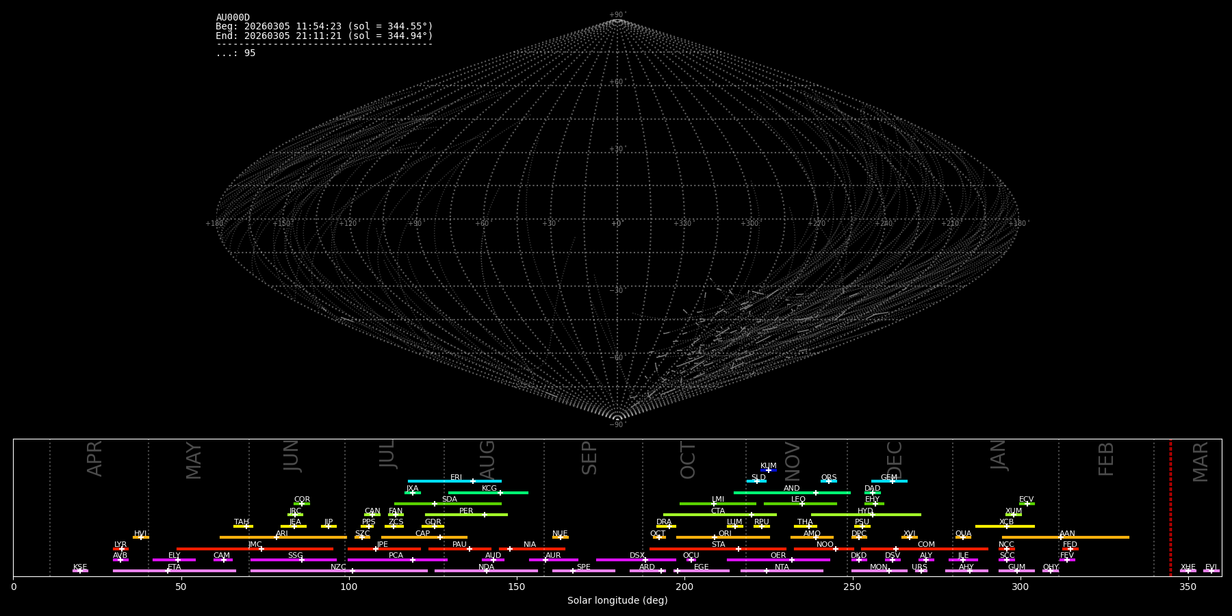Click the ETA shower label
Screen dimensions: 1232x616
tap(175, 567)
